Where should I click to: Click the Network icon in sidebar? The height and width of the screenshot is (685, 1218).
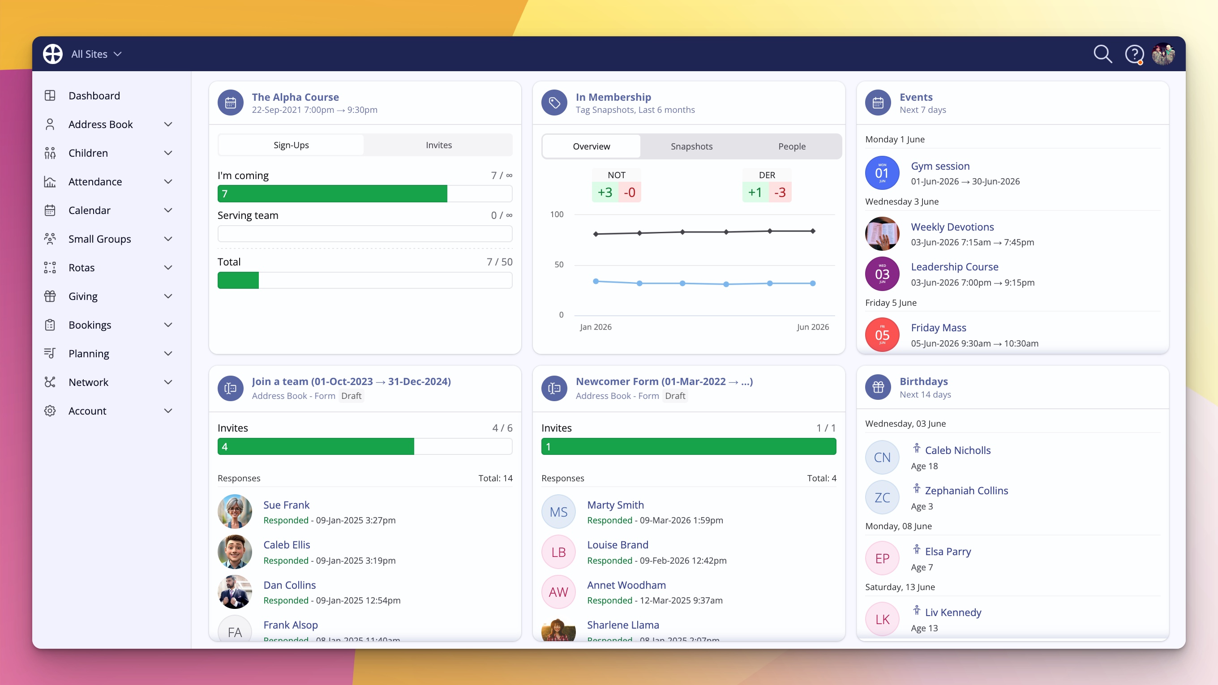coord(50,382)
